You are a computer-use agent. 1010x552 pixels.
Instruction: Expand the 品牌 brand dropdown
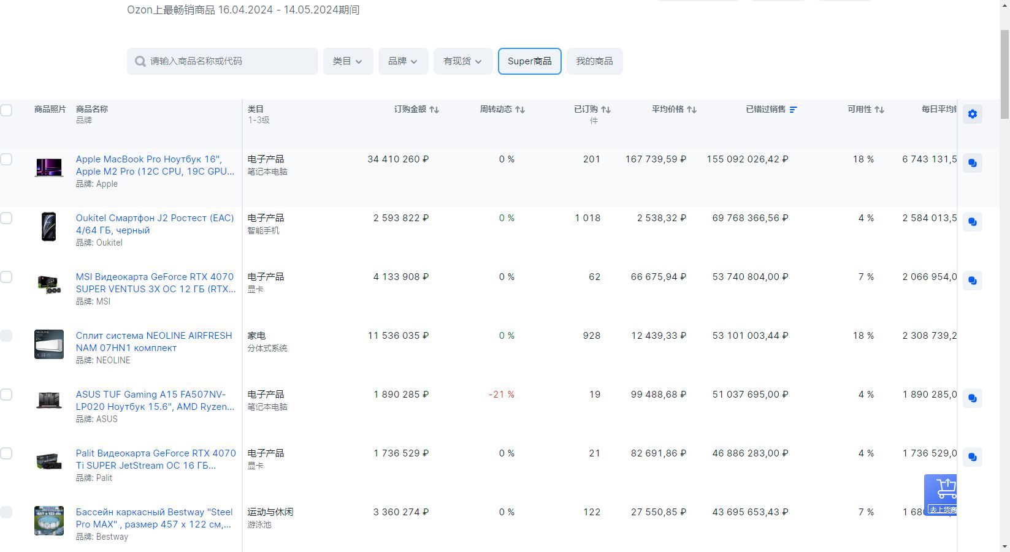[403, 61]
